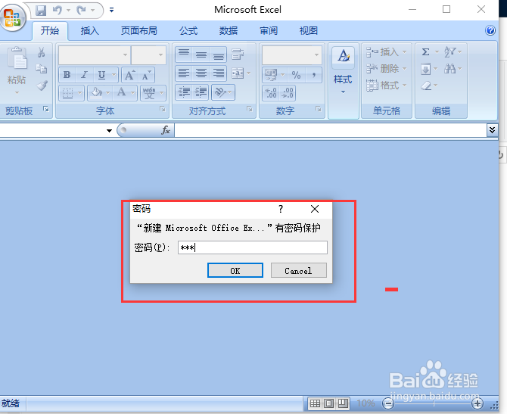Click the Fill Color paint bucket

pos(96,93)
